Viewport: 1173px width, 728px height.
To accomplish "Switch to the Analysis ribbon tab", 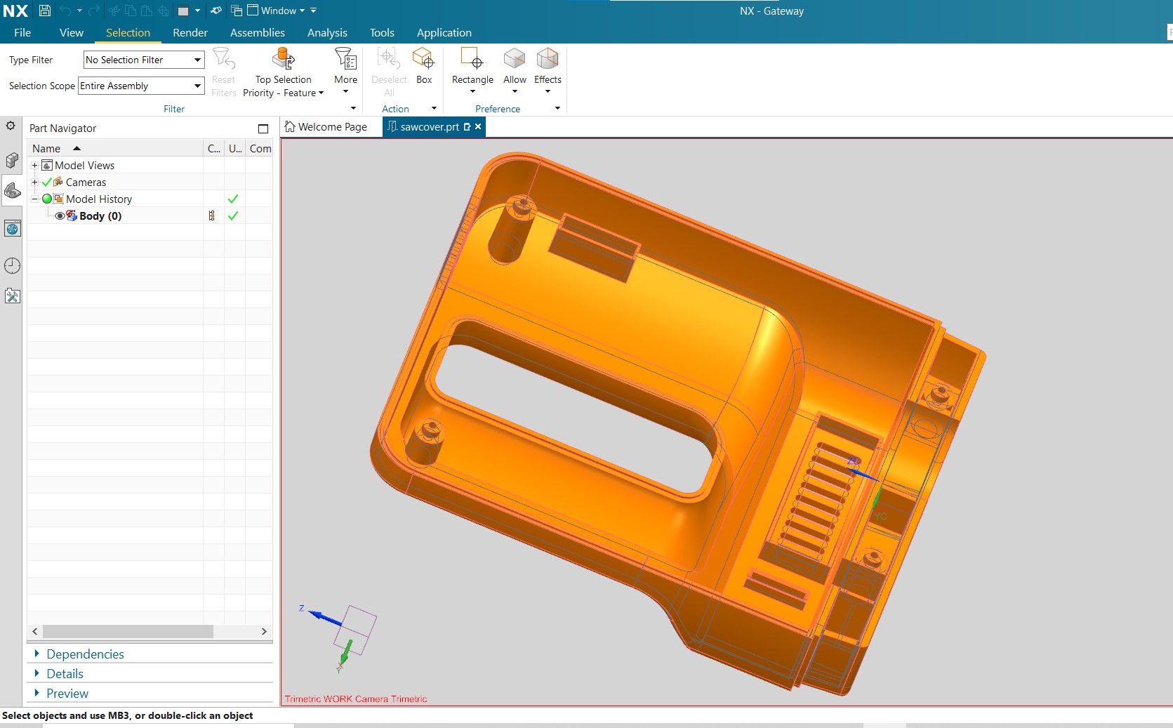I will coord(327,32).
